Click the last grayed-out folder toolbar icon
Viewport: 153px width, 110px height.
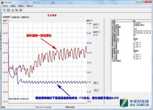point(21,10)
